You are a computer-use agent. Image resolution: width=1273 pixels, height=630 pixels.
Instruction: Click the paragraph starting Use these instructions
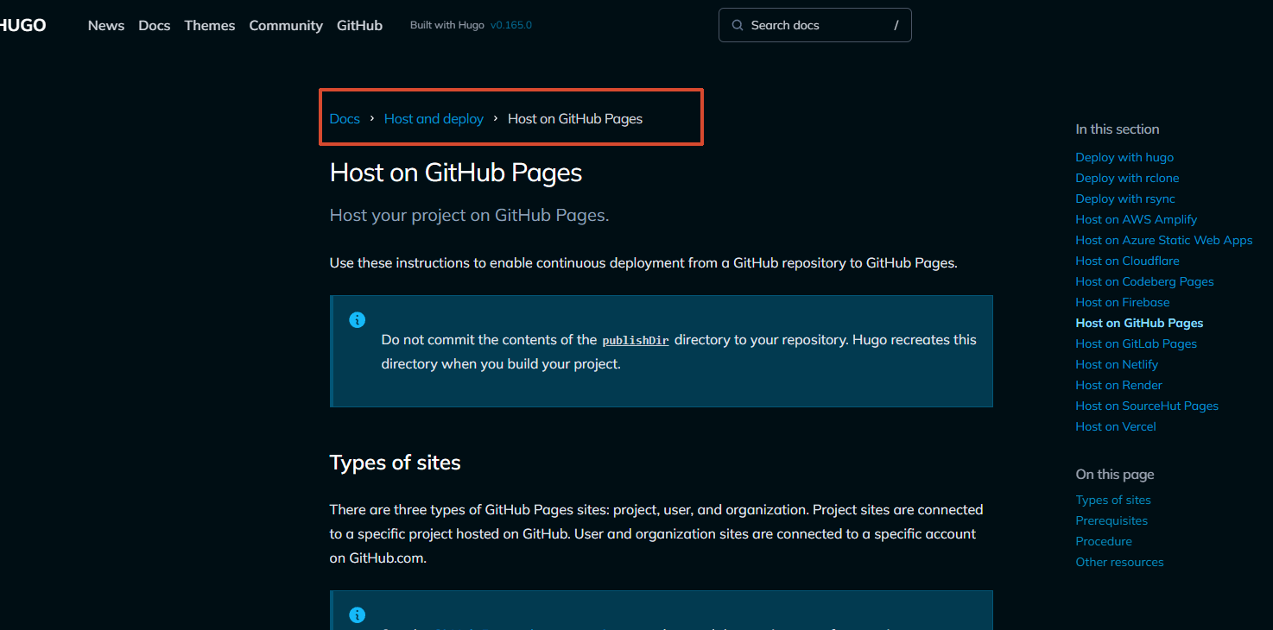tap(643, 263)
